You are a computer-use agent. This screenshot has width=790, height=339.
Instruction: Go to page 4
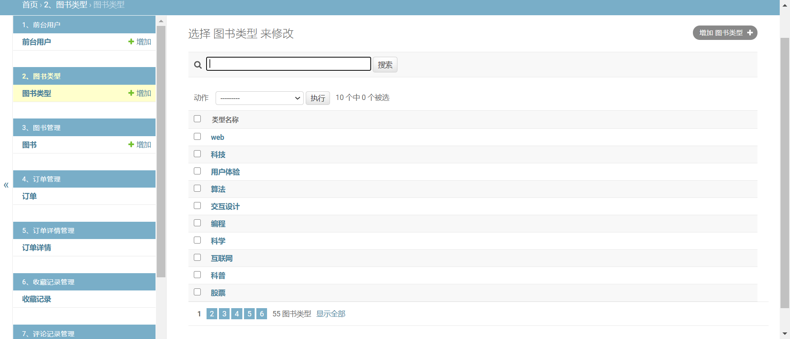click(237, 314)
